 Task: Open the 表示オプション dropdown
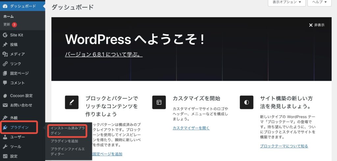point(287,3)
